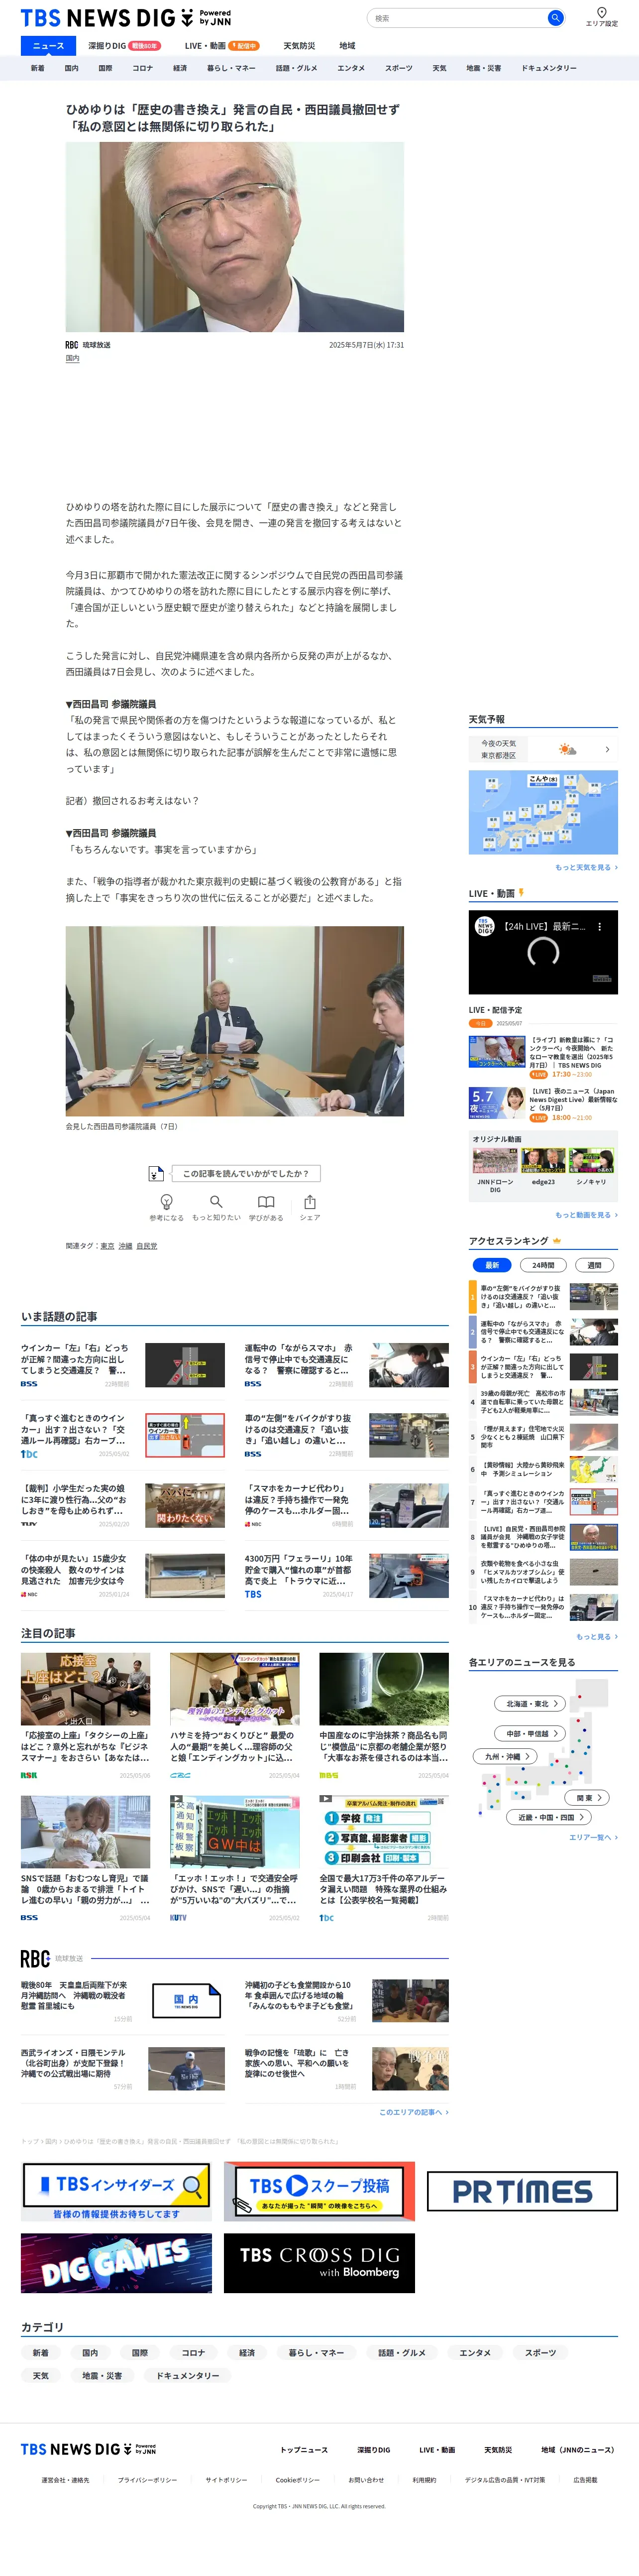The width and height of the screenshot is (639, 2576).
Task: Click the mascot icon beside article feedback prompt
Action: (156, 1173)
